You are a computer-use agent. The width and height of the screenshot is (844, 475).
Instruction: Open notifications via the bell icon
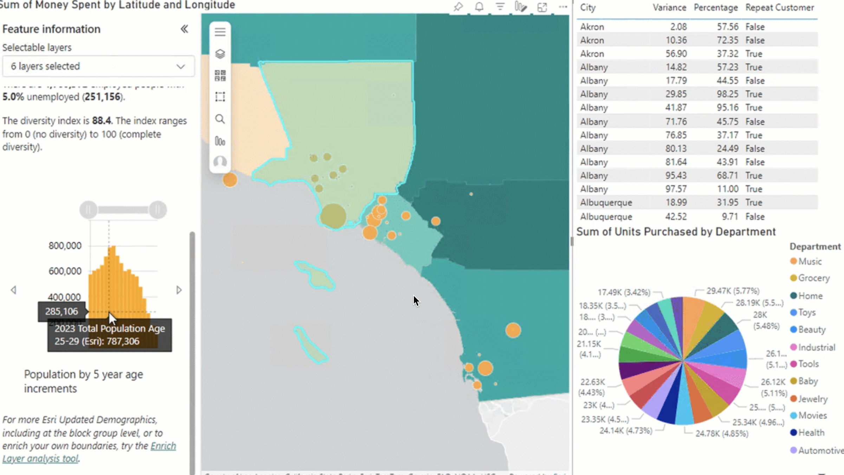point(479,7)
